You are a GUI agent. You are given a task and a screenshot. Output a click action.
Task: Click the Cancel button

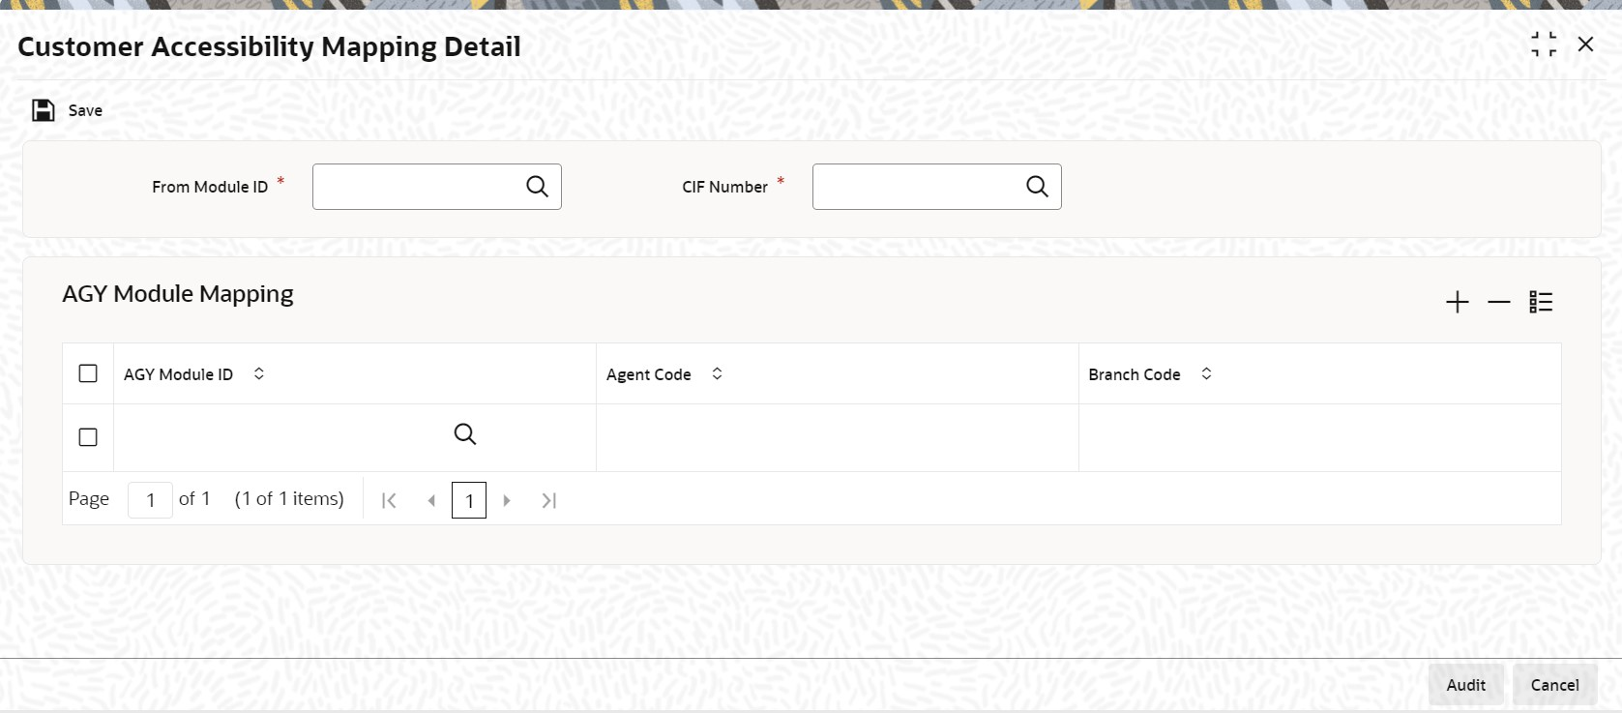pos(1554,685)
